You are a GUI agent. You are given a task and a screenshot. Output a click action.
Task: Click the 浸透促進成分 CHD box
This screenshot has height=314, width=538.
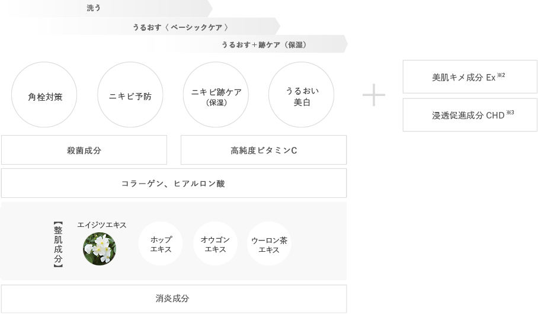470,115
